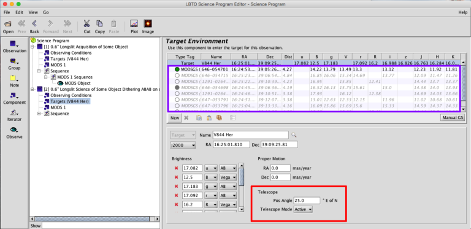This screenshot has height=229, width=471.
Task: Click the New target button
Action: tap(175, 118)
